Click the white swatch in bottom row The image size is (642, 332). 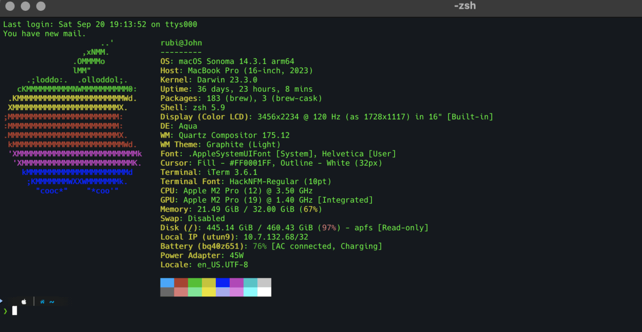pyautogui.click(x=264, y=292)
